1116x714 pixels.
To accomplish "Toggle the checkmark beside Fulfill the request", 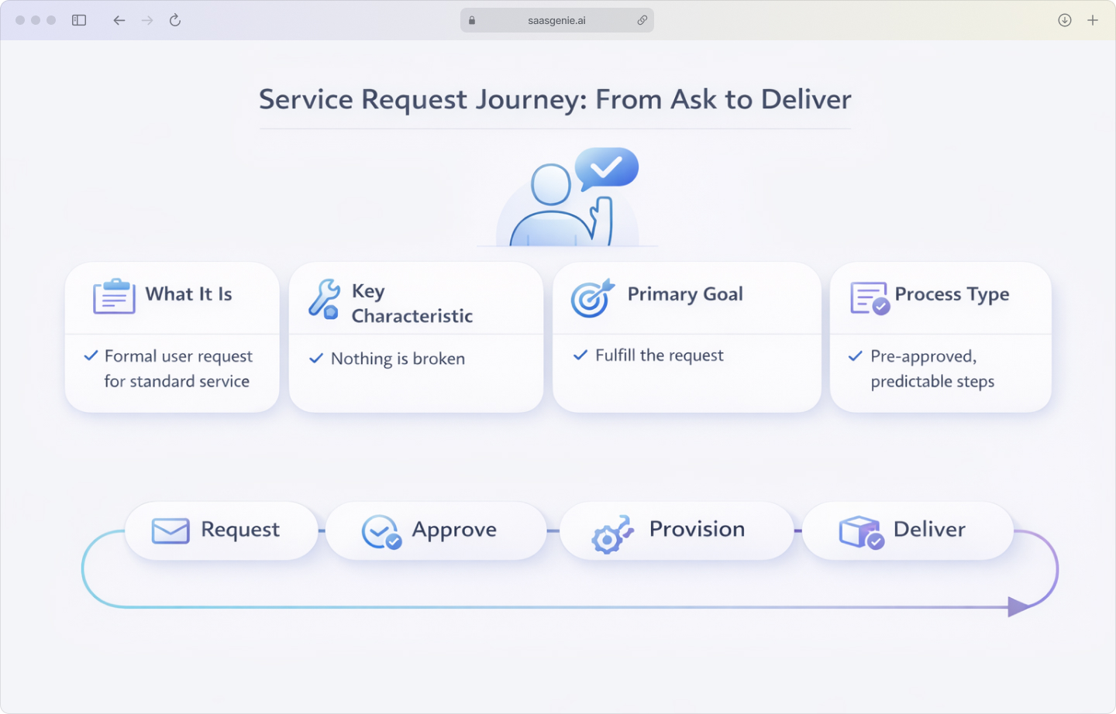I will pyautogui.click(x=579, y=355).
